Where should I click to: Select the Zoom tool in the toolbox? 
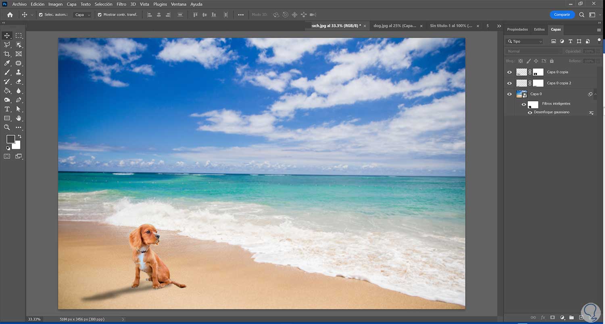7,127
